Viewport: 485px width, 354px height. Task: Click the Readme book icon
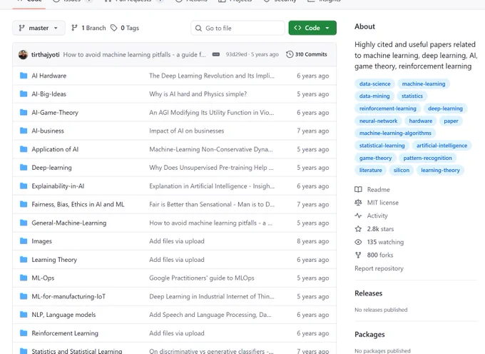click(358, 189)
